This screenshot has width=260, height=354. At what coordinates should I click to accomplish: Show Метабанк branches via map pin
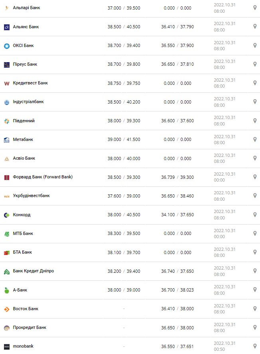255,139
